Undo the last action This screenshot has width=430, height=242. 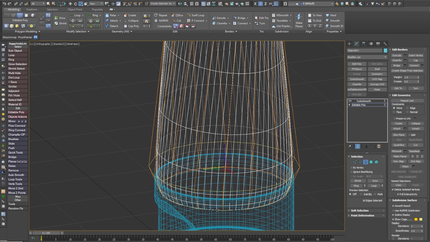point(4,4)
